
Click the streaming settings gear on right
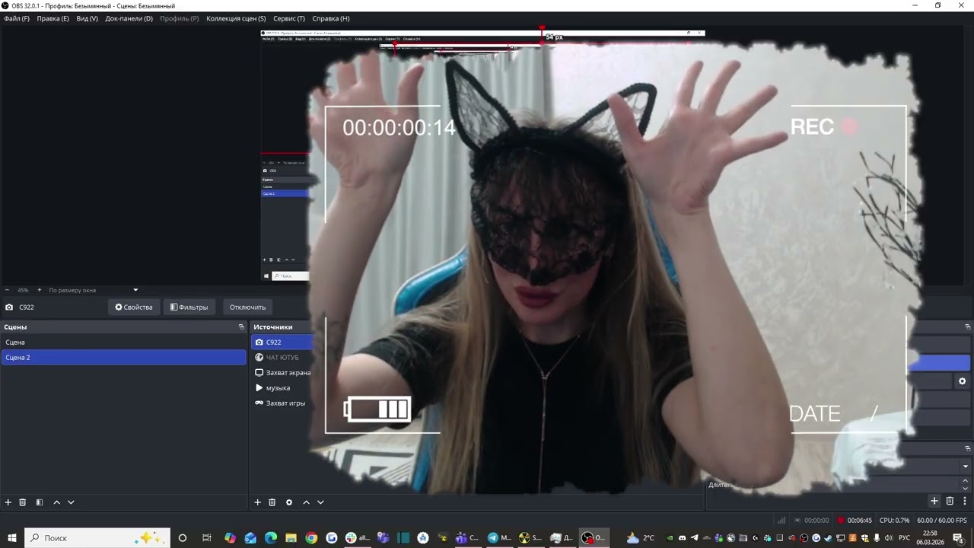[963, 381]
